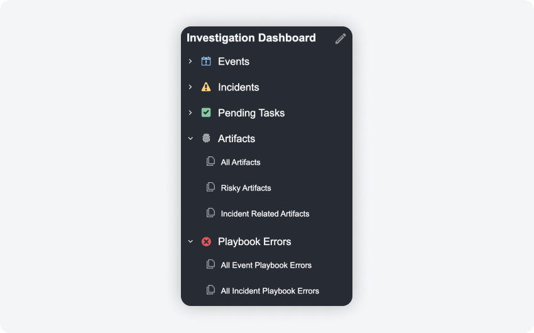Click the Risky Artifacts document icon
The image size is (534, 333).
click(210, 187)
